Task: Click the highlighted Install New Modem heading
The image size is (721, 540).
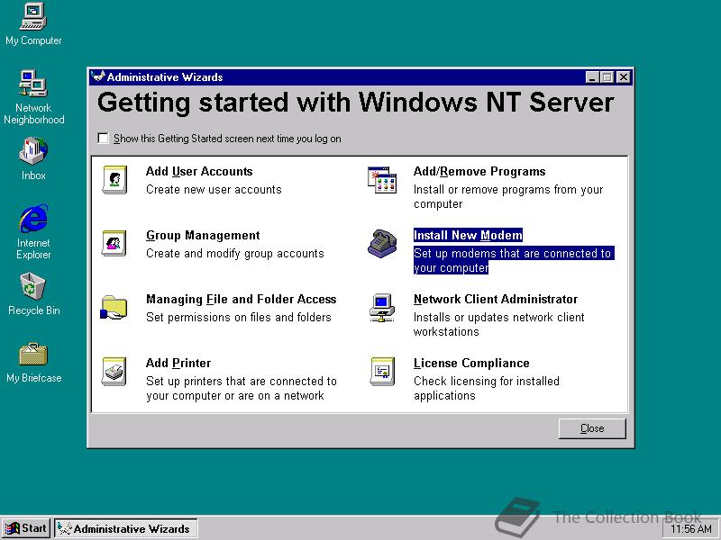Action: click(468, 235)
